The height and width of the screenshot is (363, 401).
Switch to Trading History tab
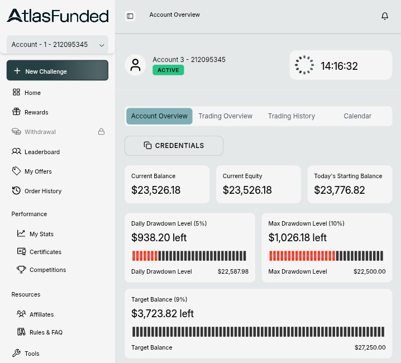pyautogui.click(x=292, y=116)
